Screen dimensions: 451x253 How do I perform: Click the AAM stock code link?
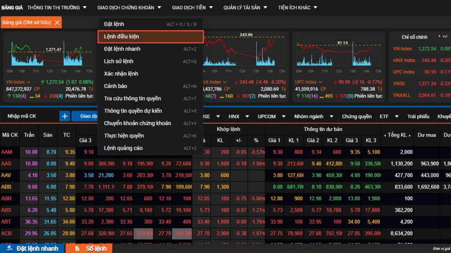pos(7,152)
